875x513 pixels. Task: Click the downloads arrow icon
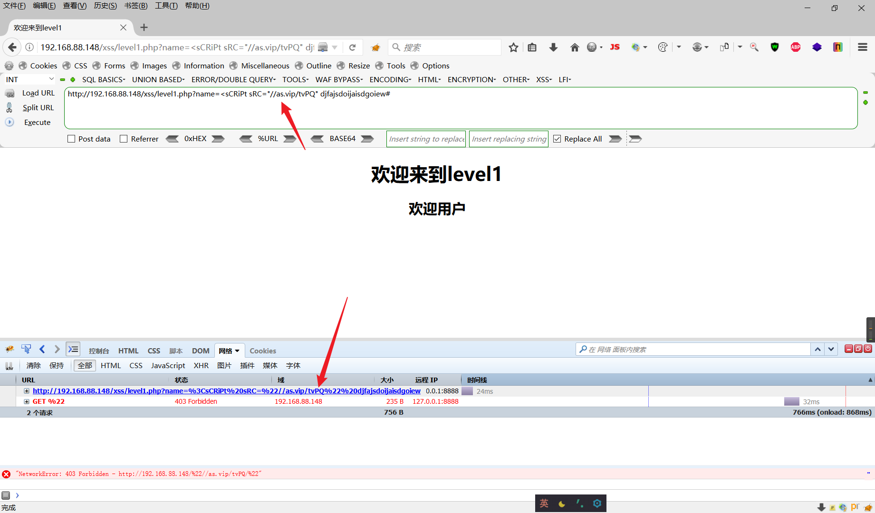coord(553,47)
